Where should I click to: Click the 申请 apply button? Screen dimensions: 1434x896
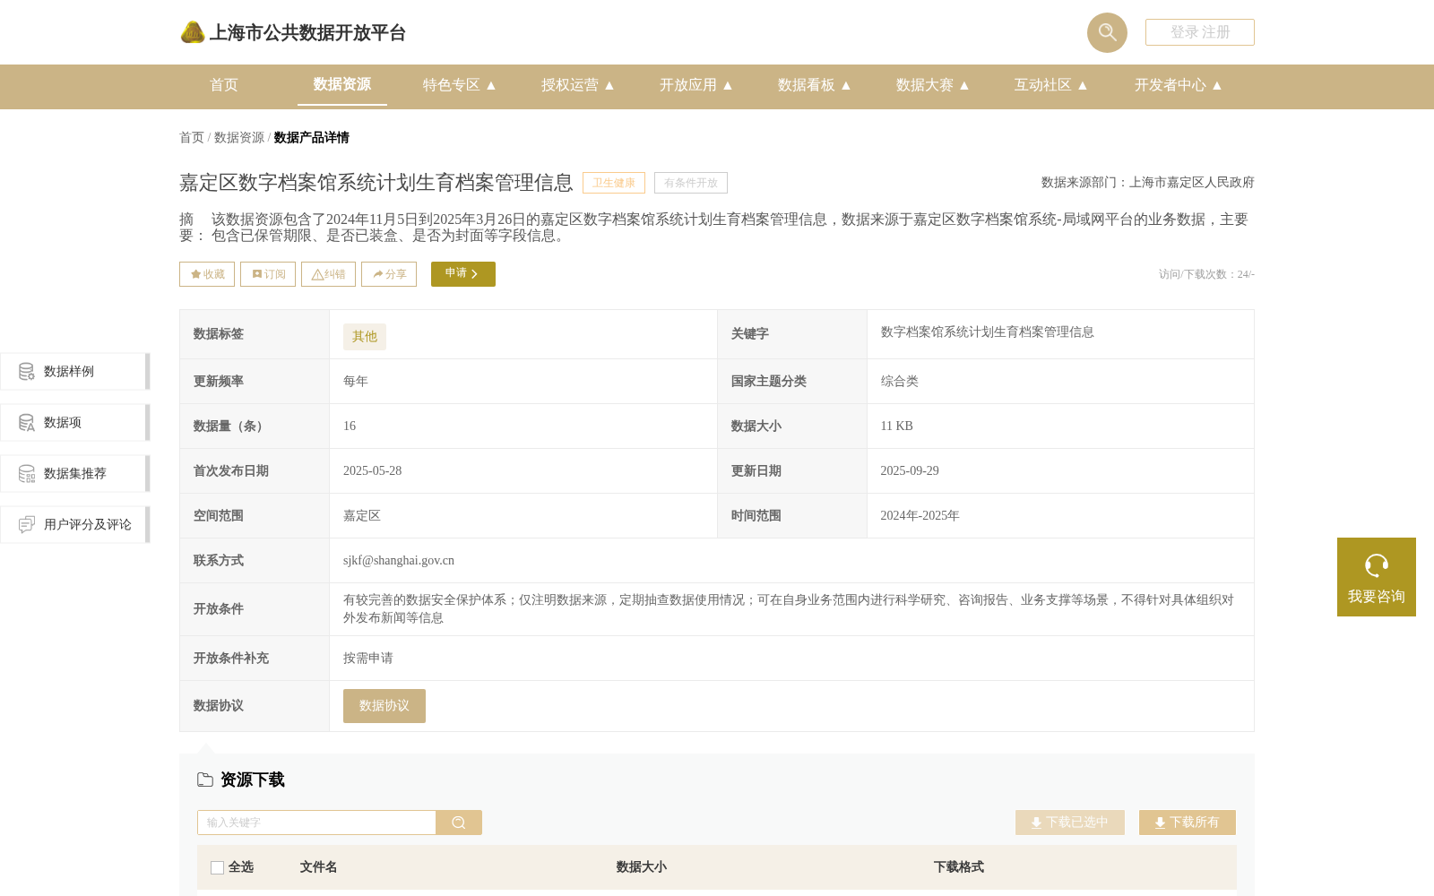pos(463,274)
